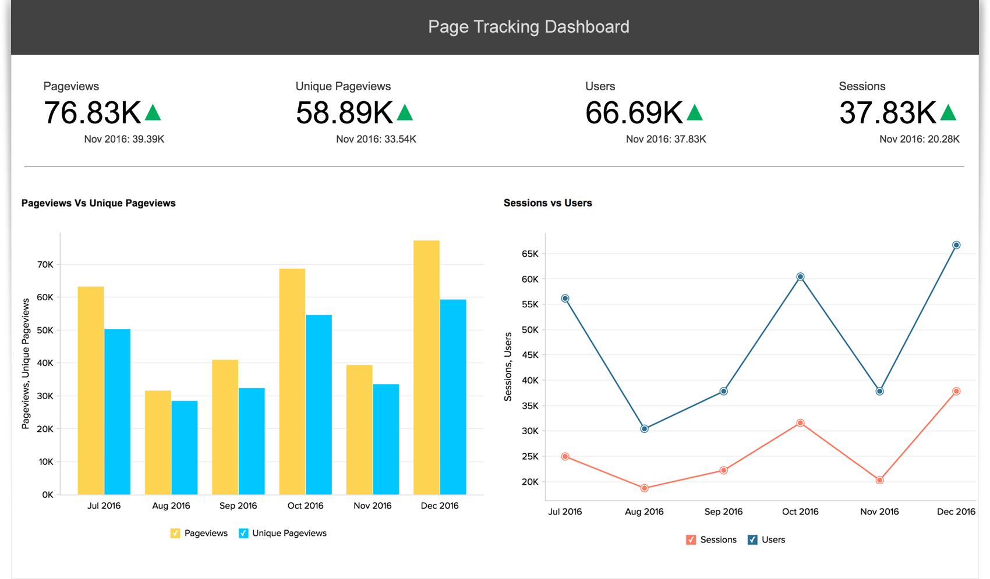
Task: Click the Sessions line marker at Nov 2016
Action: (879, 480)
